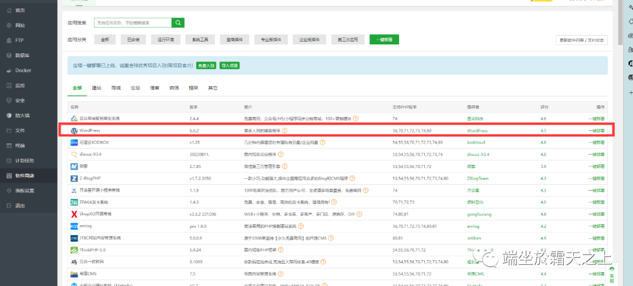Click the green 一键部署 category button
The height and width of the screenshot is (286, 633).
coord(384,39)
